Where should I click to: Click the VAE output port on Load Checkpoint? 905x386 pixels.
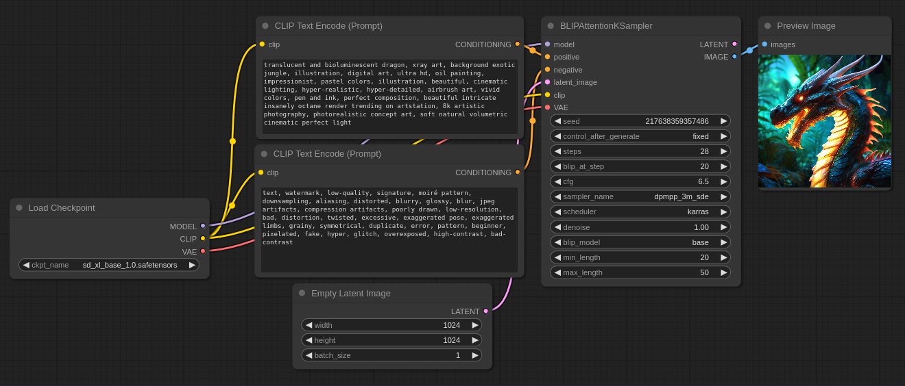tap(203, 251)
